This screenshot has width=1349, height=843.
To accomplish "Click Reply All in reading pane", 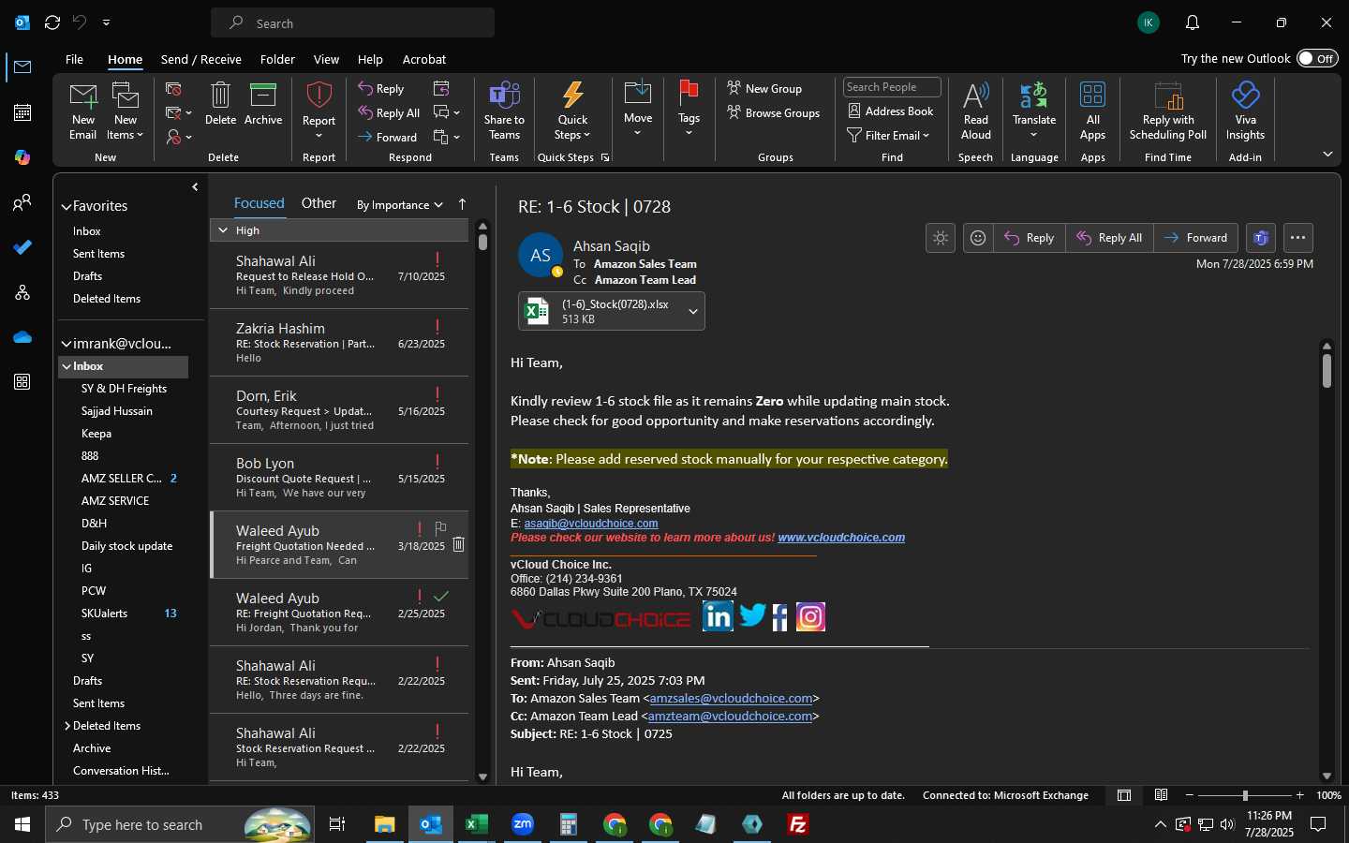I will 1109,238.
